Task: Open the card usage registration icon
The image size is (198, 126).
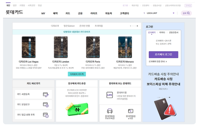Action: pos(46,94)
